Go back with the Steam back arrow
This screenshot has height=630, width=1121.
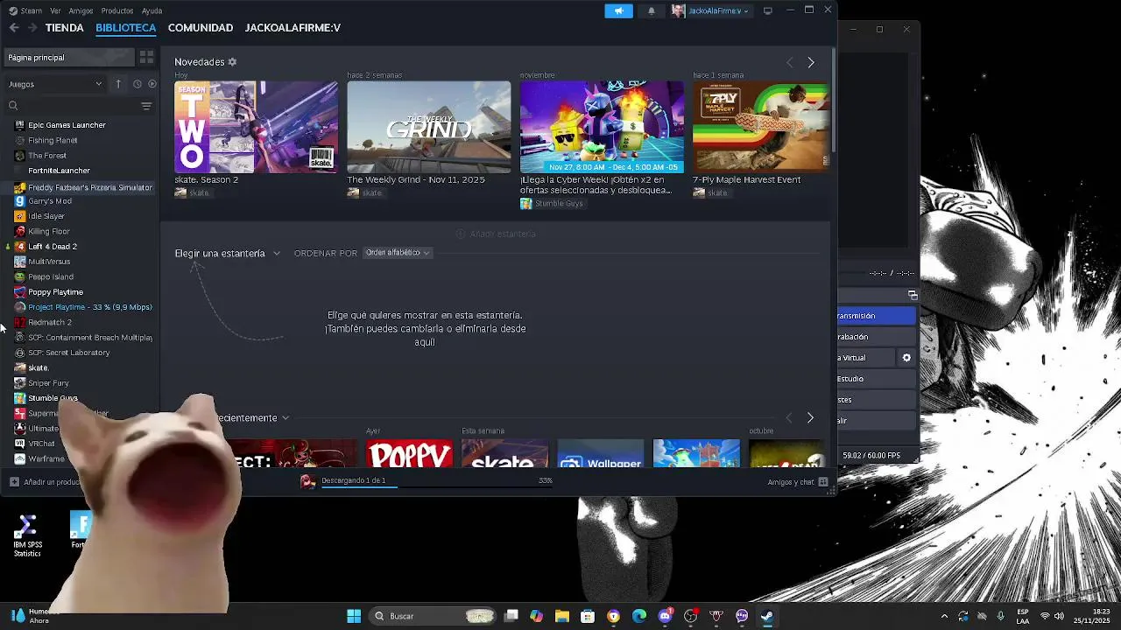point(14,28)
